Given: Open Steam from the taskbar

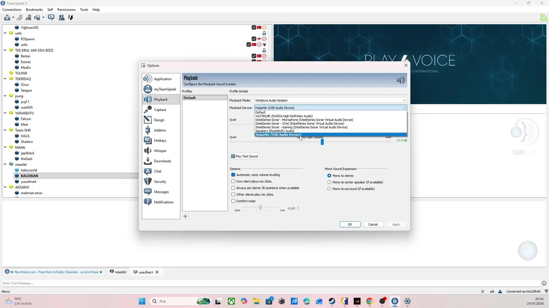Looking at the screenshot, I should (332, 301).
